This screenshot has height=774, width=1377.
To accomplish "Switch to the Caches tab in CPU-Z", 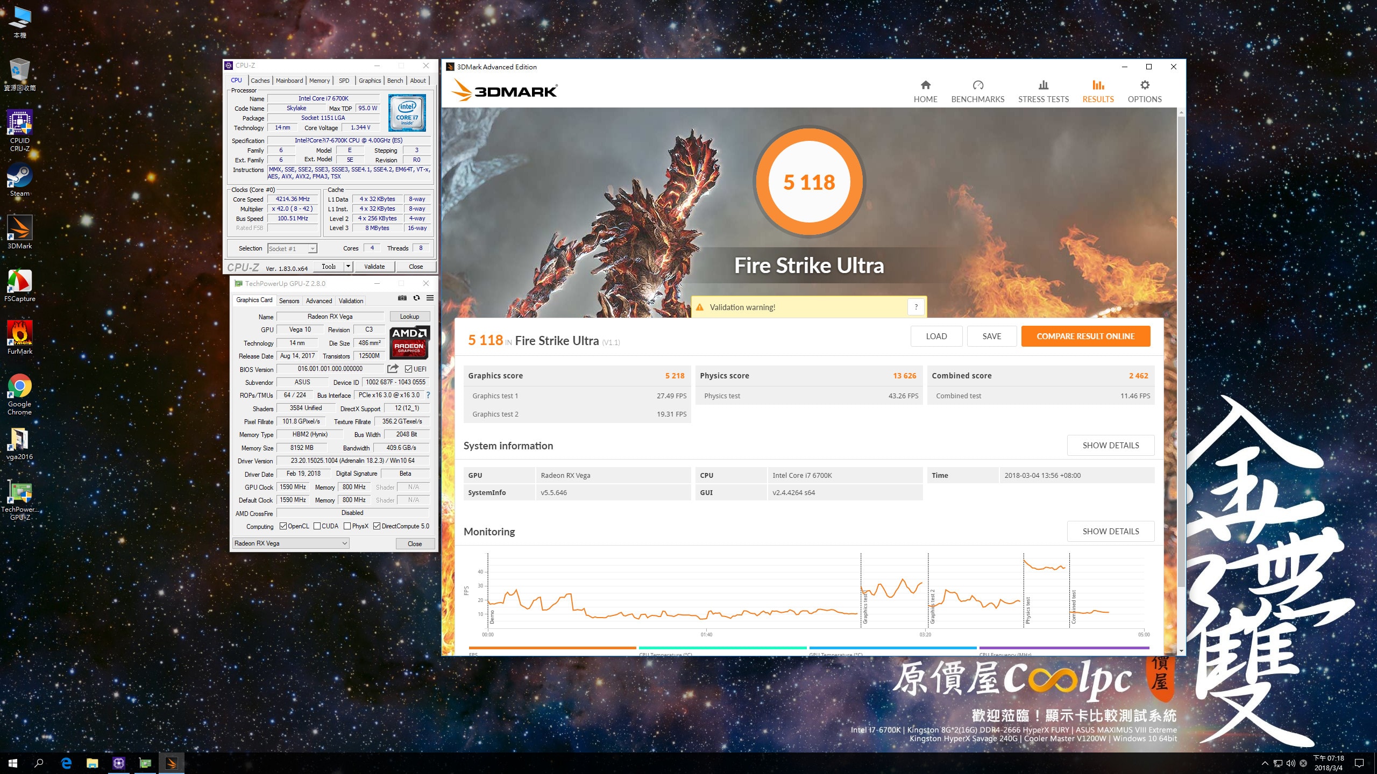I will point(260,81).
